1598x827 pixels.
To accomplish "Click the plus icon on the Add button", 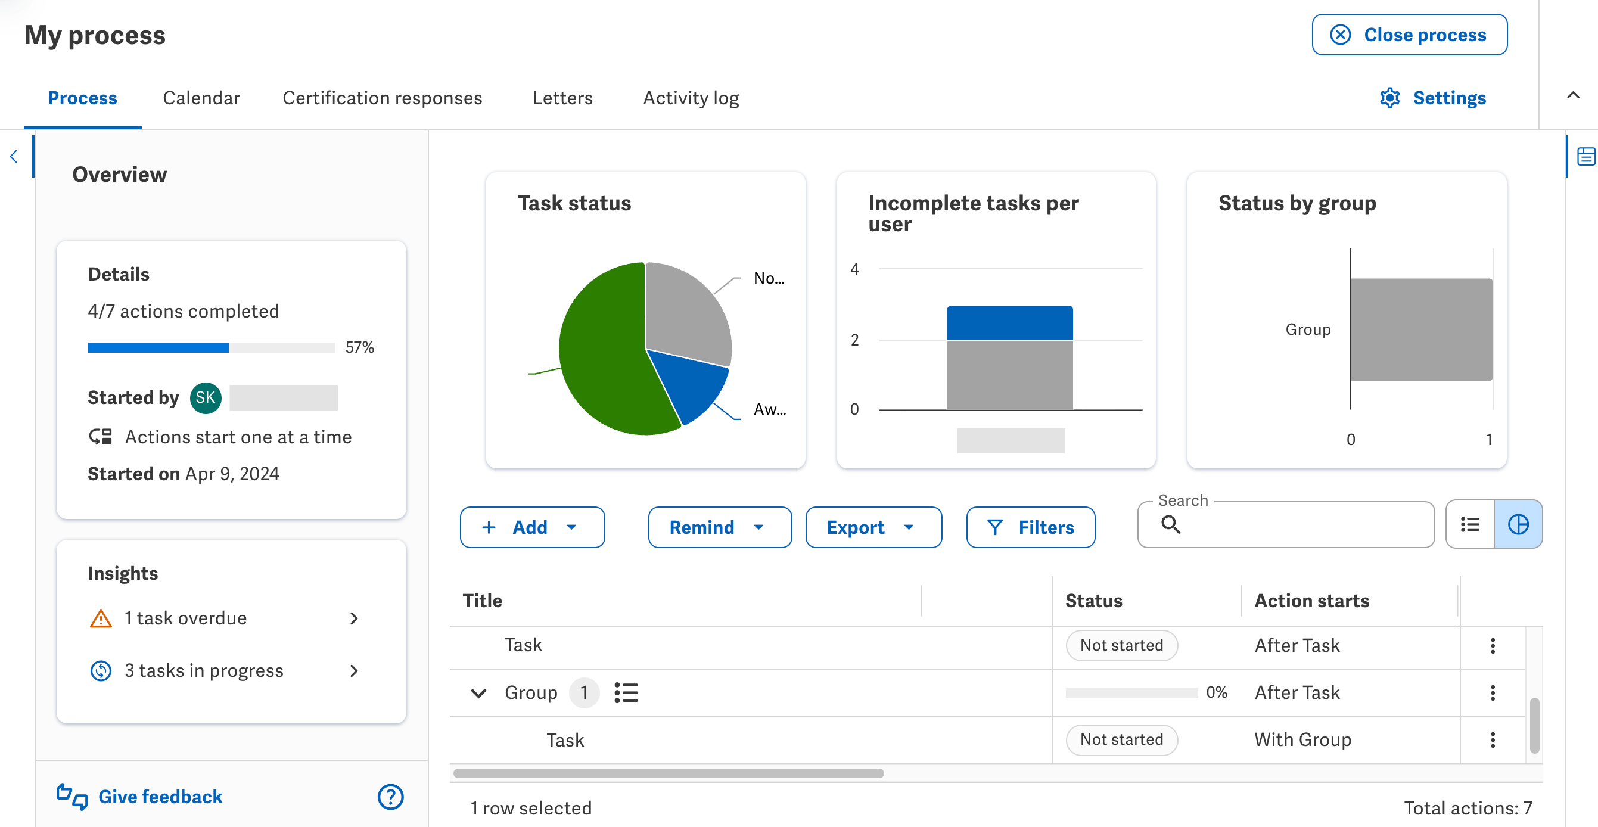I will tap(489, 527).
